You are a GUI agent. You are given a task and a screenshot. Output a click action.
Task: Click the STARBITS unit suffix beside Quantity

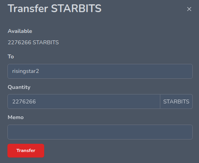[x=176, y=101]
